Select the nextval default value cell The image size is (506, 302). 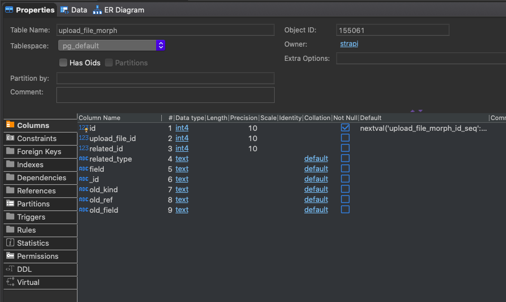click(x=423, y=128)
